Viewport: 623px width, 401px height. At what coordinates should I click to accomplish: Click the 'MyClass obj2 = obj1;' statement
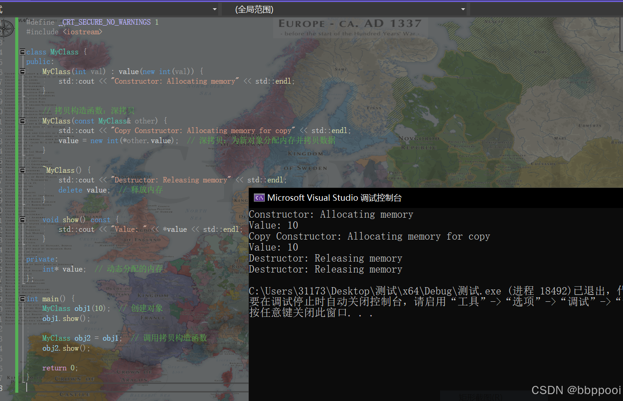(x=83, y=338)
